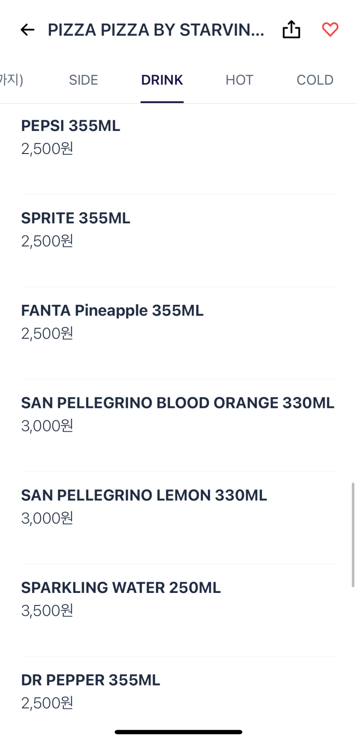Toggle the red heart favorite icon
357x740 pixels.
click(x=330, y=30)
